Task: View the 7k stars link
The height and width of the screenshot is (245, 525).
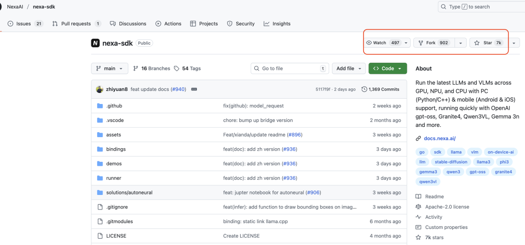Action: (434, 237)
